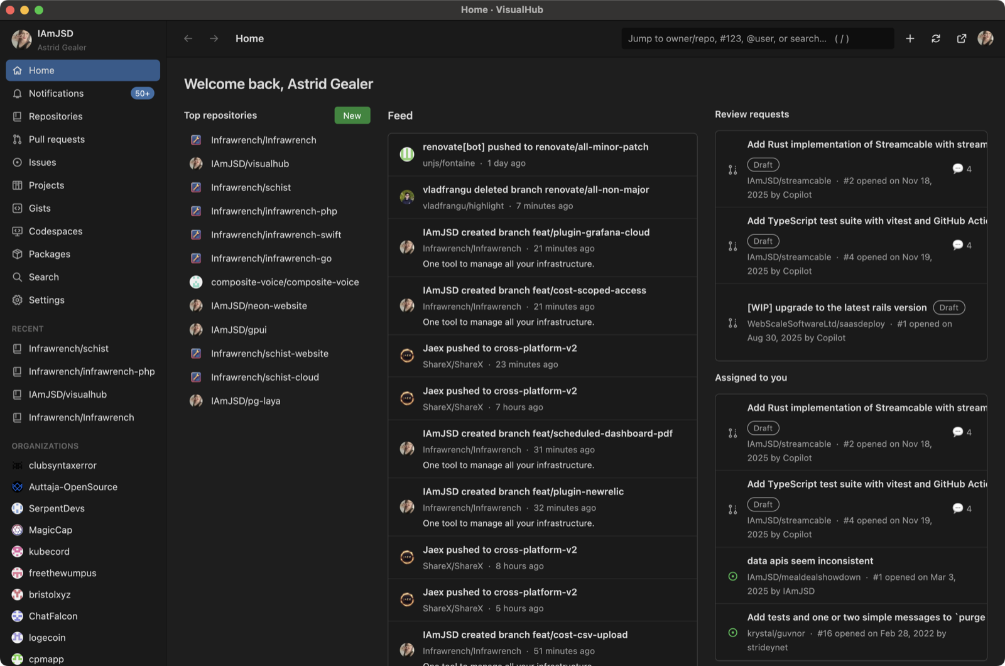This screenshot has width=1005, height=666.
Task: Open Repositories from the sidebar
Action: pos(83,116)
